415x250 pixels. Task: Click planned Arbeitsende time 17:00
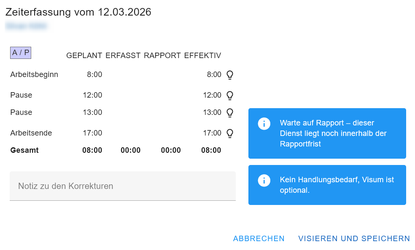92,133
